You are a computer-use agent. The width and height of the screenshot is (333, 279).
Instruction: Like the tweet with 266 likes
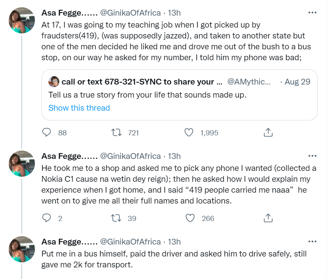191,218
